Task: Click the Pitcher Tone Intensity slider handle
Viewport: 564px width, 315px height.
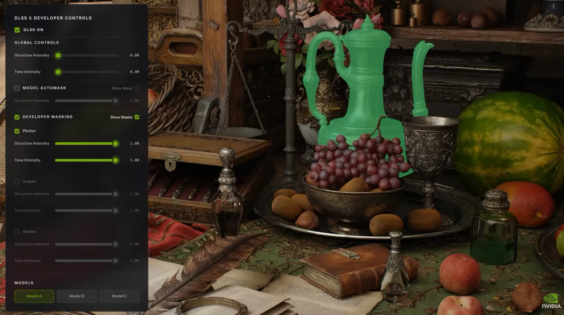Action: click(115, 160)
